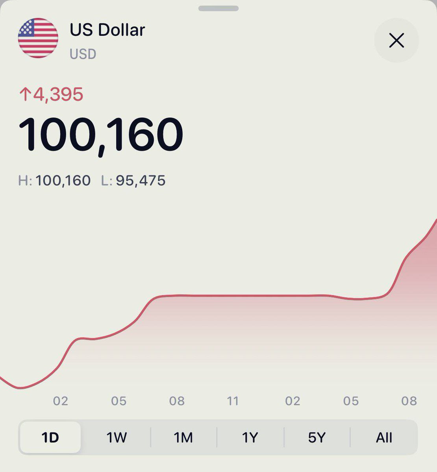437x472 pixels.
Task: Close the US Dollar detail sheet
Action: point(396,40)
